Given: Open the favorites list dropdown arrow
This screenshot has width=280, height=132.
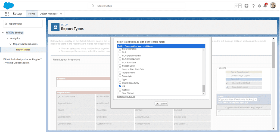Looking at the screenshot, I should pos(240,6).
